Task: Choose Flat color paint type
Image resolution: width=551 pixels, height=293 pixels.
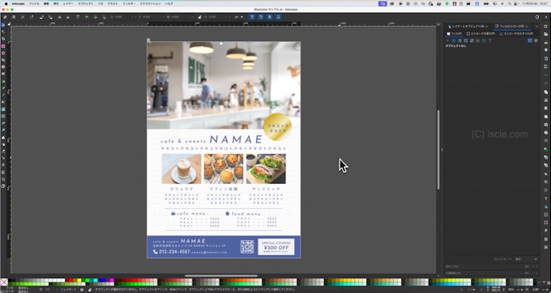Action: (x=454, y=40)
